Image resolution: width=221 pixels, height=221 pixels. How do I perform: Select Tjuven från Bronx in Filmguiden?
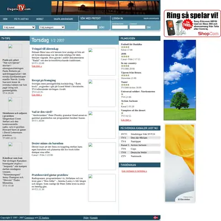tap(131, 72)
